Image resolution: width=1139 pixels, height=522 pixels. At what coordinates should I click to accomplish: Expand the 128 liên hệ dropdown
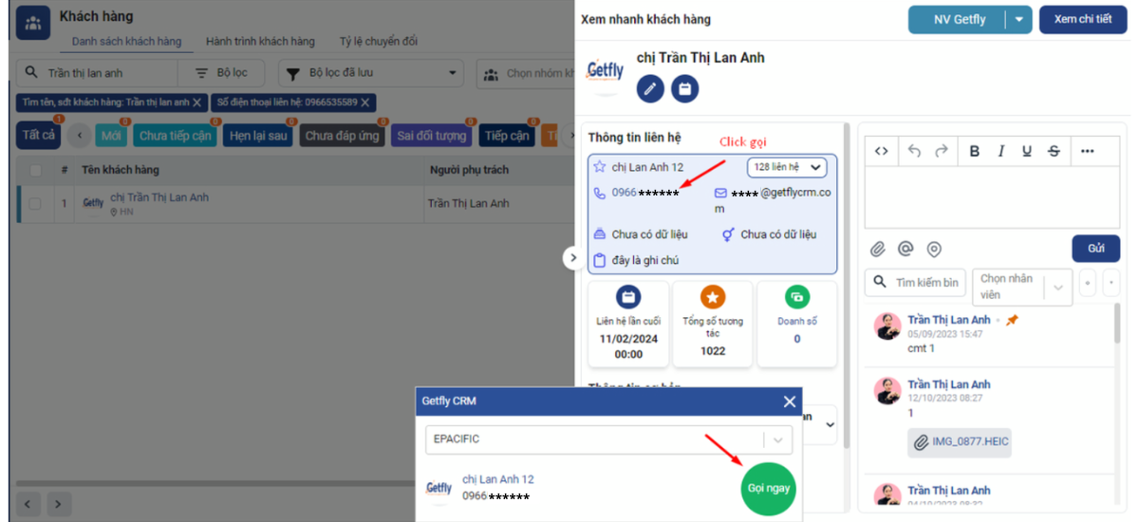(x=787, y=167)
